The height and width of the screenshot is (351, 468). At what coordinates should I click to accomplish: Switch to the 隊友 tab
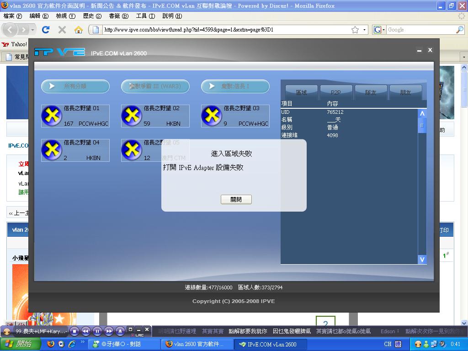[371, 92]
